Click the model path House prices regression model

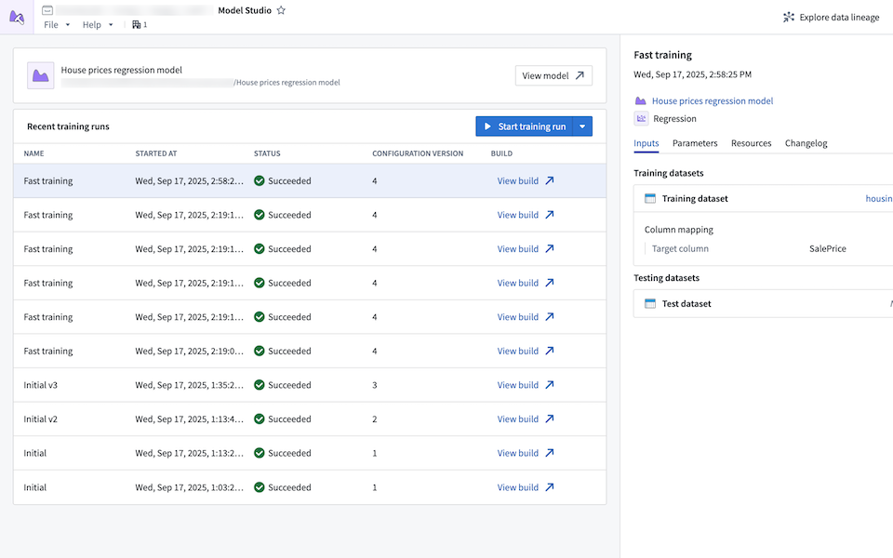click(287, 83)
